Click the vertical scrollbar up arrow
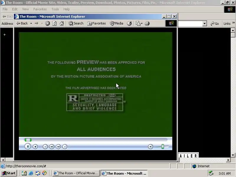The height and width of the screenshot is (177, 236). [x=233, y=30]
